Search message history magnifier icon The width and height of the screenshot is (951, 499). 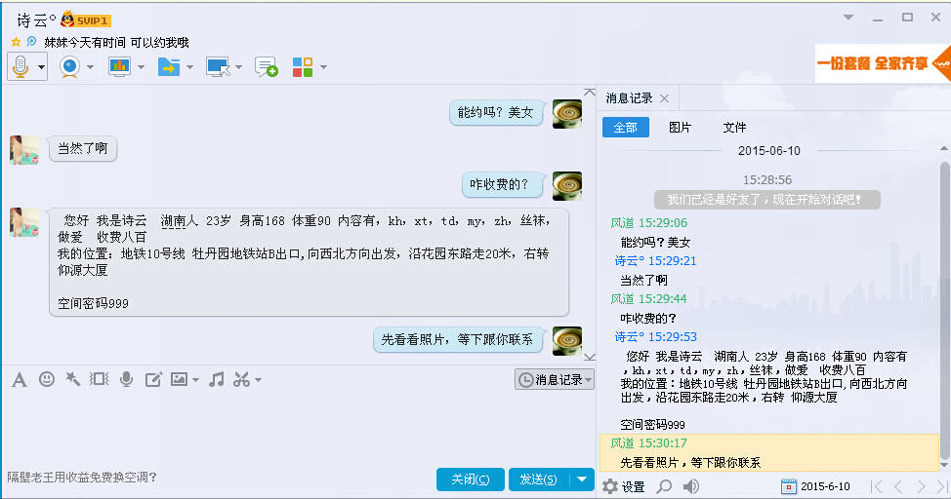[x=665, y=486]
